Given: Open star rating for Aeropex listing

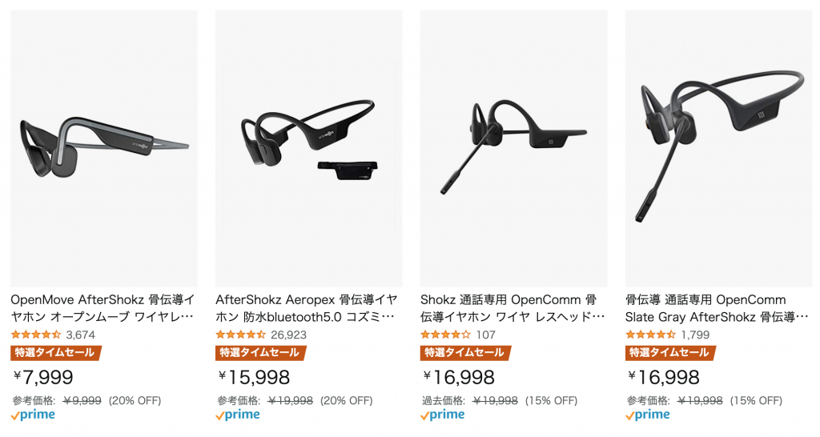Looking at the screenshot, I should [240, 335].
